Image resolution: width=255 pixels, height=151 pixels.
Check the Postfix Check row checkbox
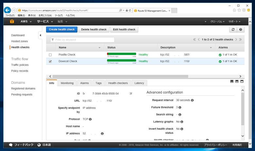pos(50,55)
